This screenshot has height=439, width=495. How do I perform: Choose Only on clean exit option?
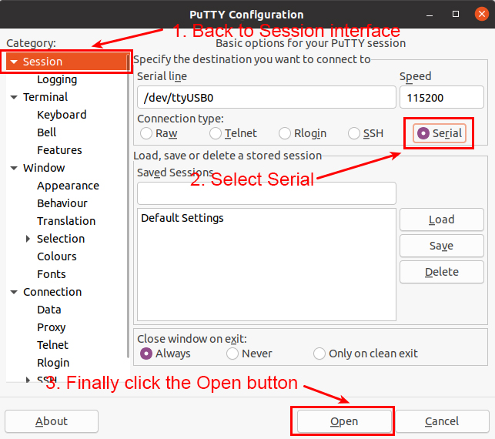tap(365, 354)
